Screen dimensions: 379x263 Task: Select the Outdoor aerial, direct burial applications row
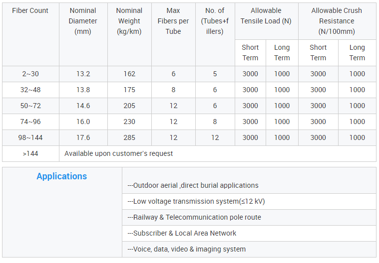193,185
